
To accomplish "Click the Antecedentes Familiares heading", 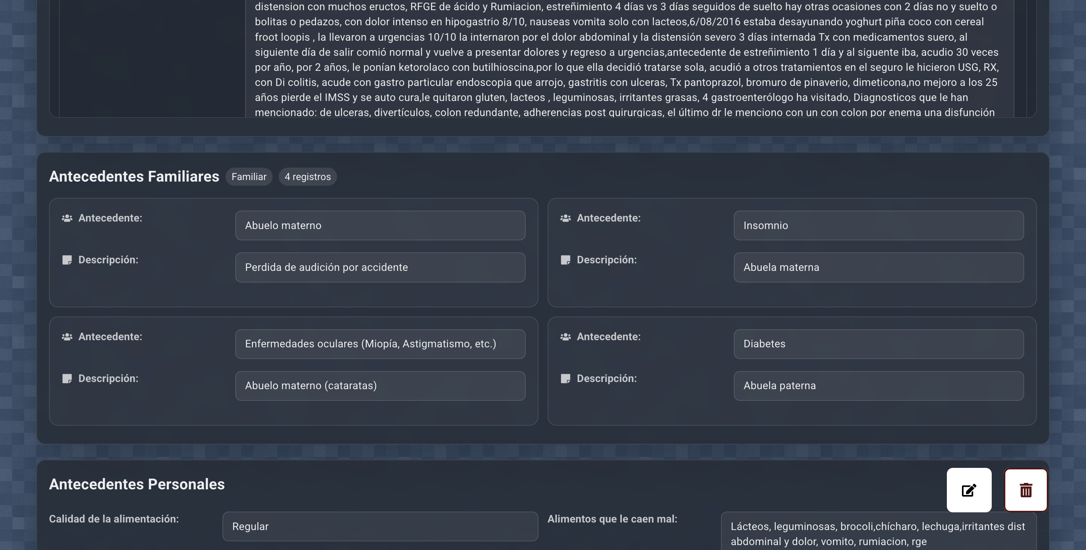I will click(133, 176).
